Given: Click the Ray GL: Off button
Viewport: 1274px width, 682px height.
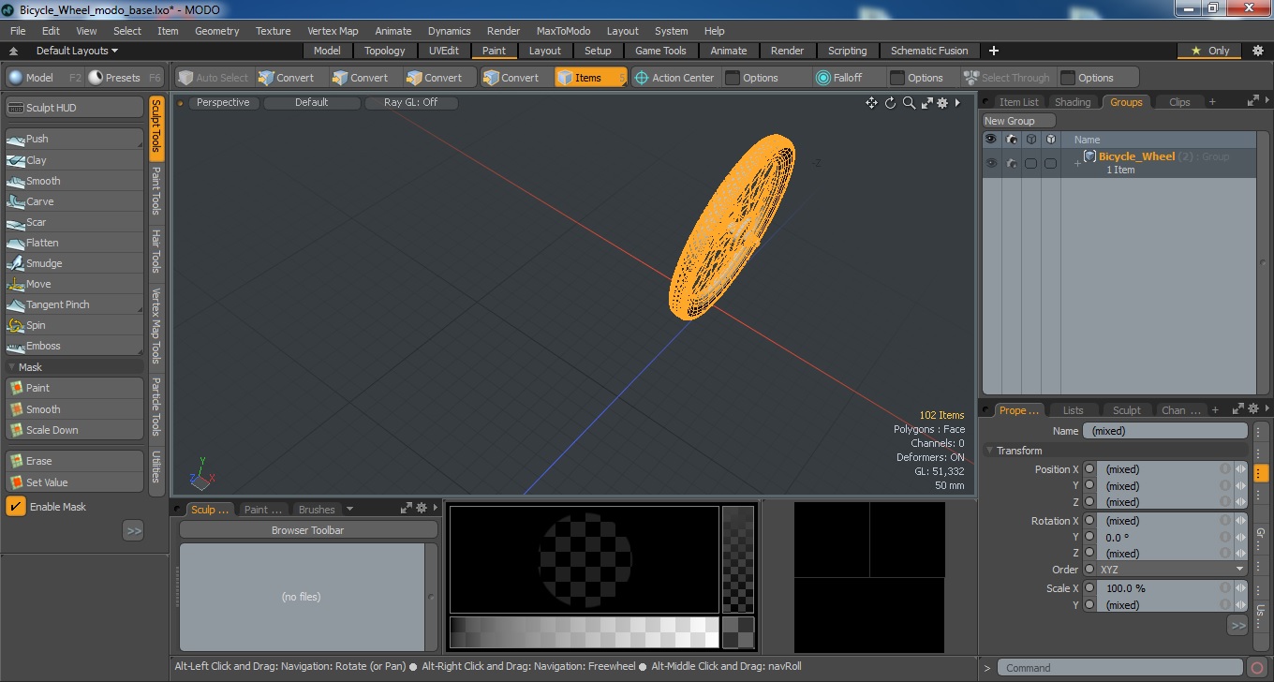Looking at the screenshot, I should pos(411,103).
